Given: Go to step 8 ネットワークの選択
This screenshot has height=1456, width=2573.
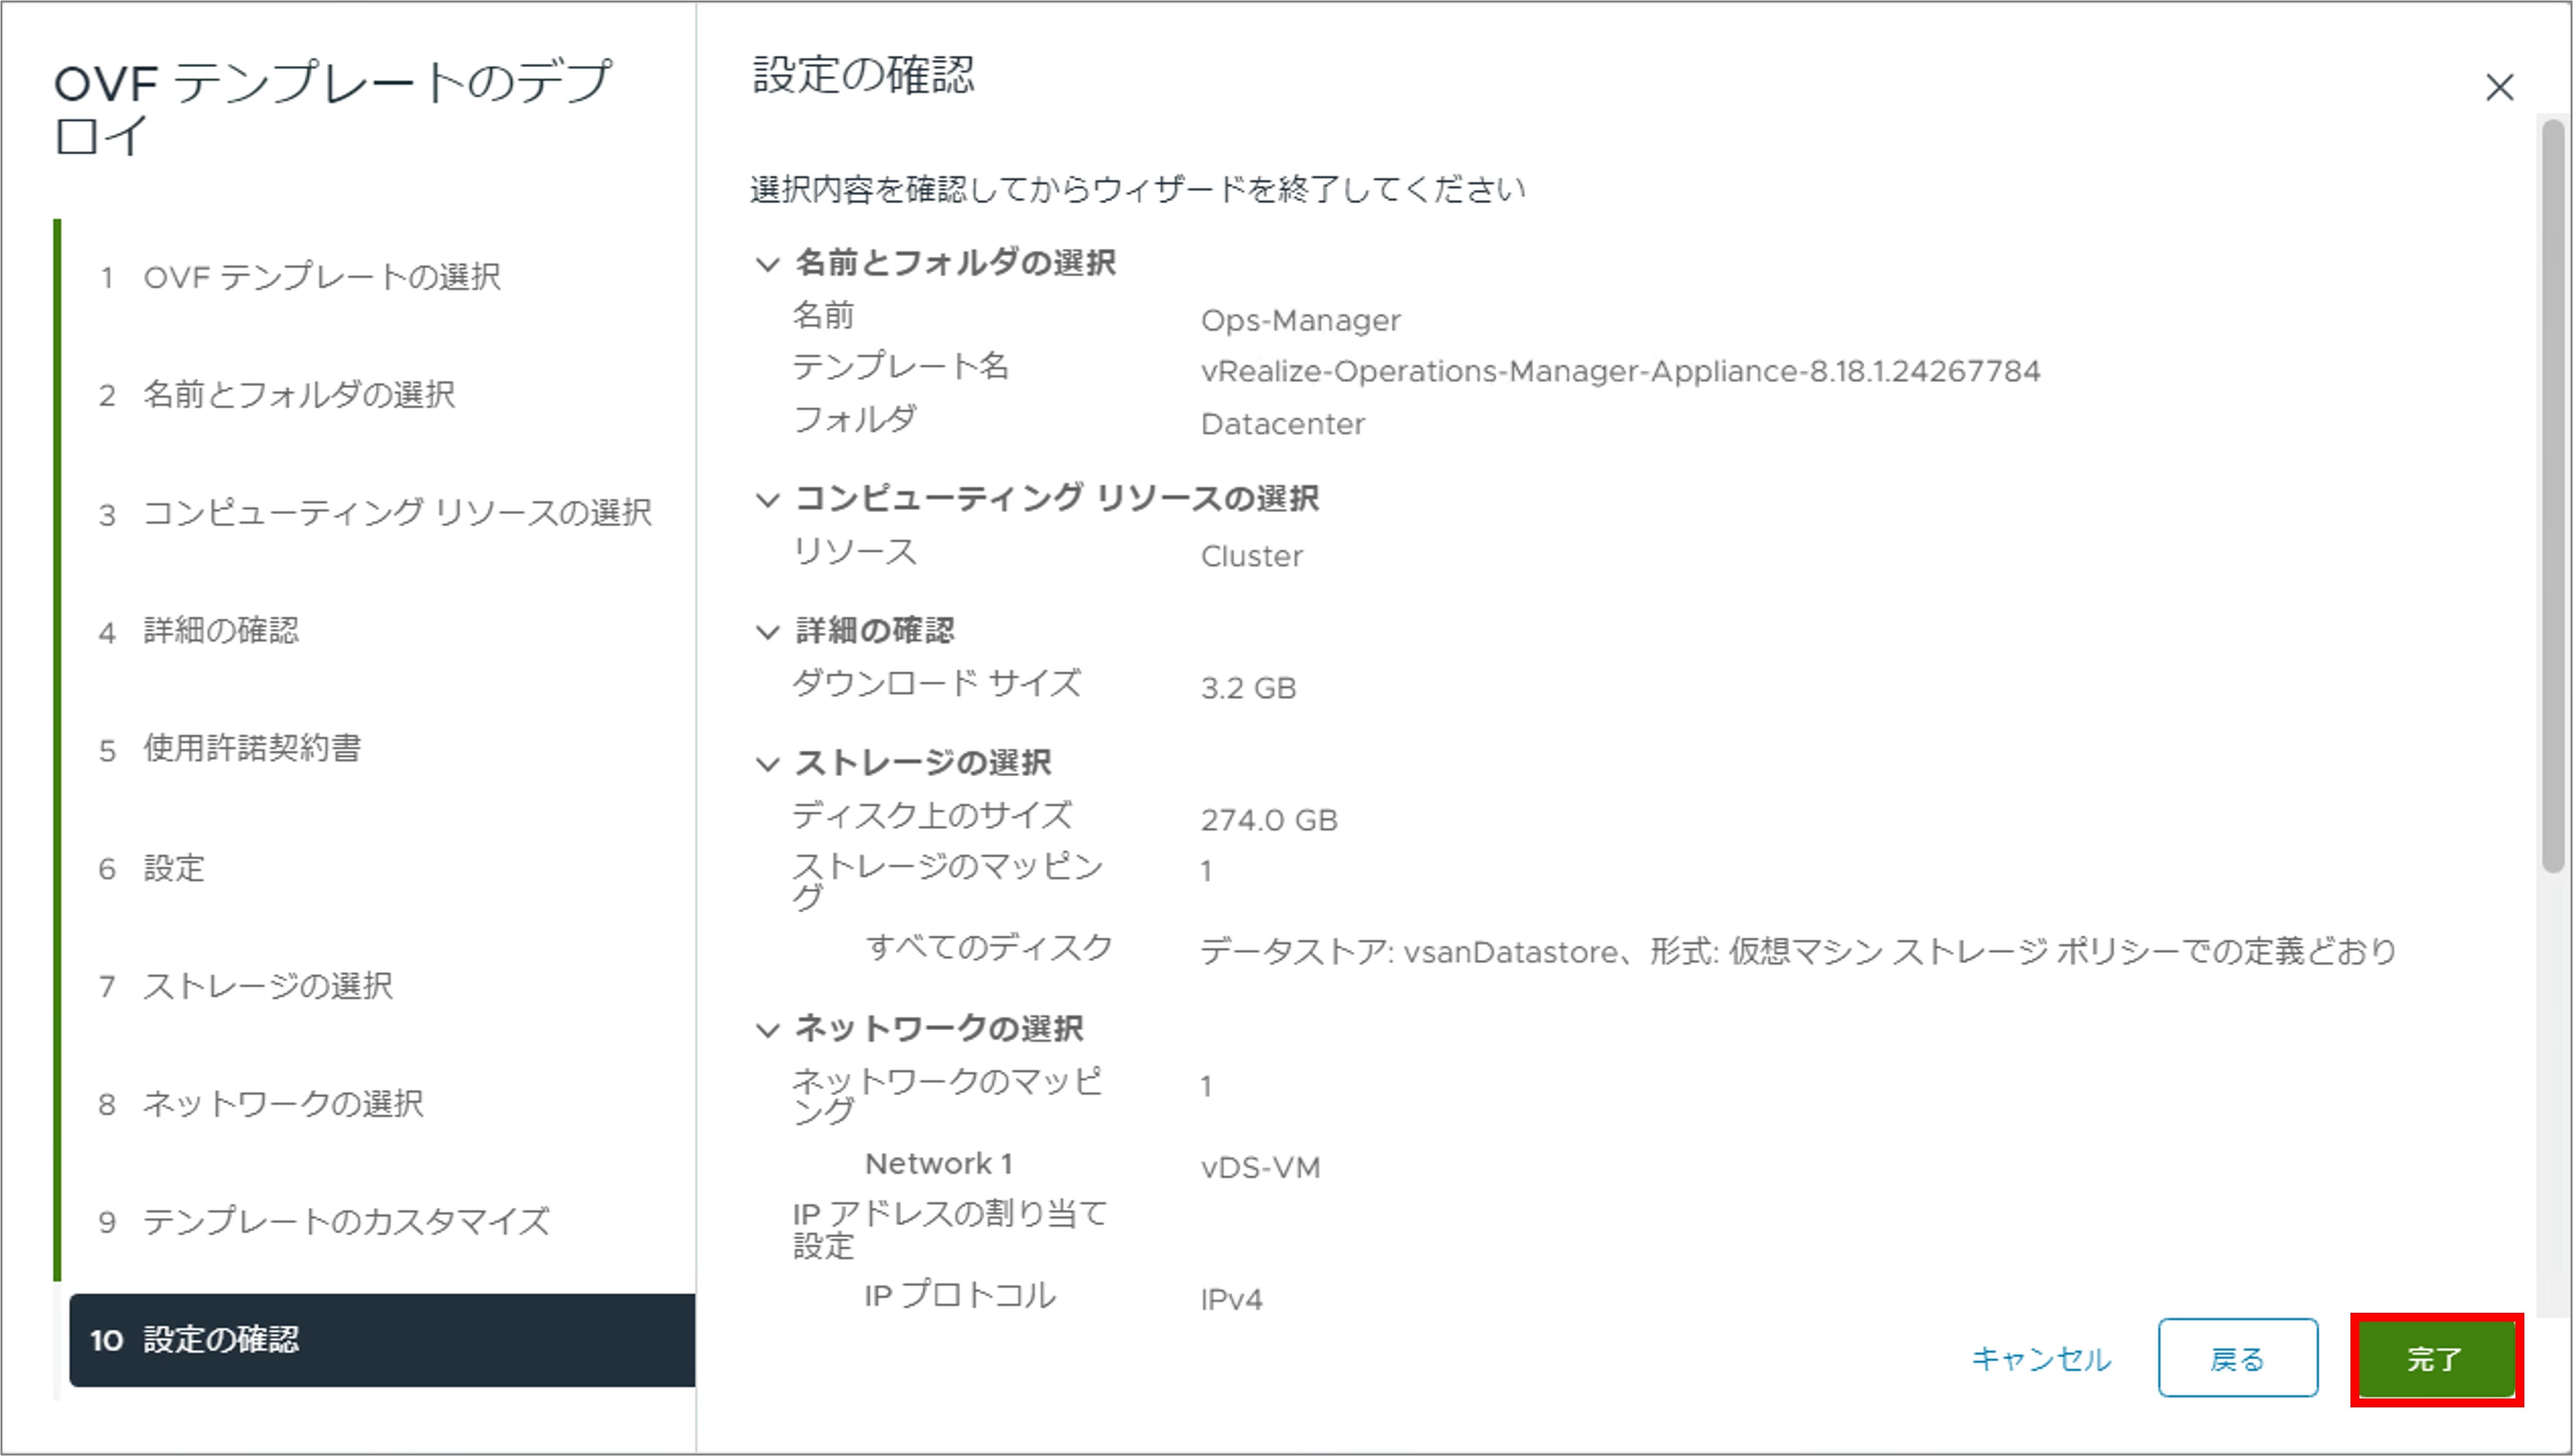Looking at the screenshot, I should 260,1104.
